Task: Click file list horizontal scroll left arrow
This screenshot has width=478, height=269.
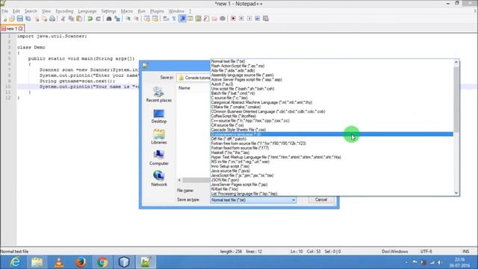Action: pyautogui.click(x=179, y=180)
